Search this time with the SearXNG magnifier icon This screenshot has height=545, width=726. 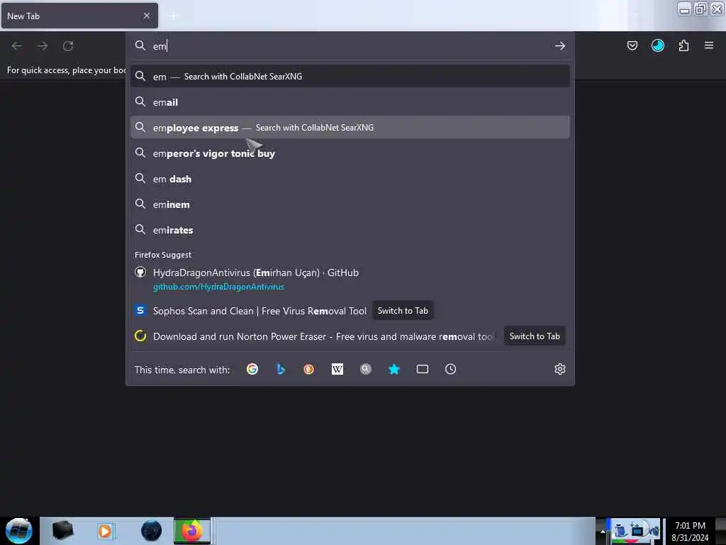(366, 369)
